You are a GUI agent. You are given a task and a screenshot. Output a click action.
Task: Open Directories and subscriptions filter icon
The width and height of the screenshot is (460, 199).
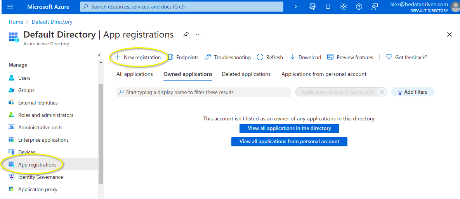pos(312,7)
